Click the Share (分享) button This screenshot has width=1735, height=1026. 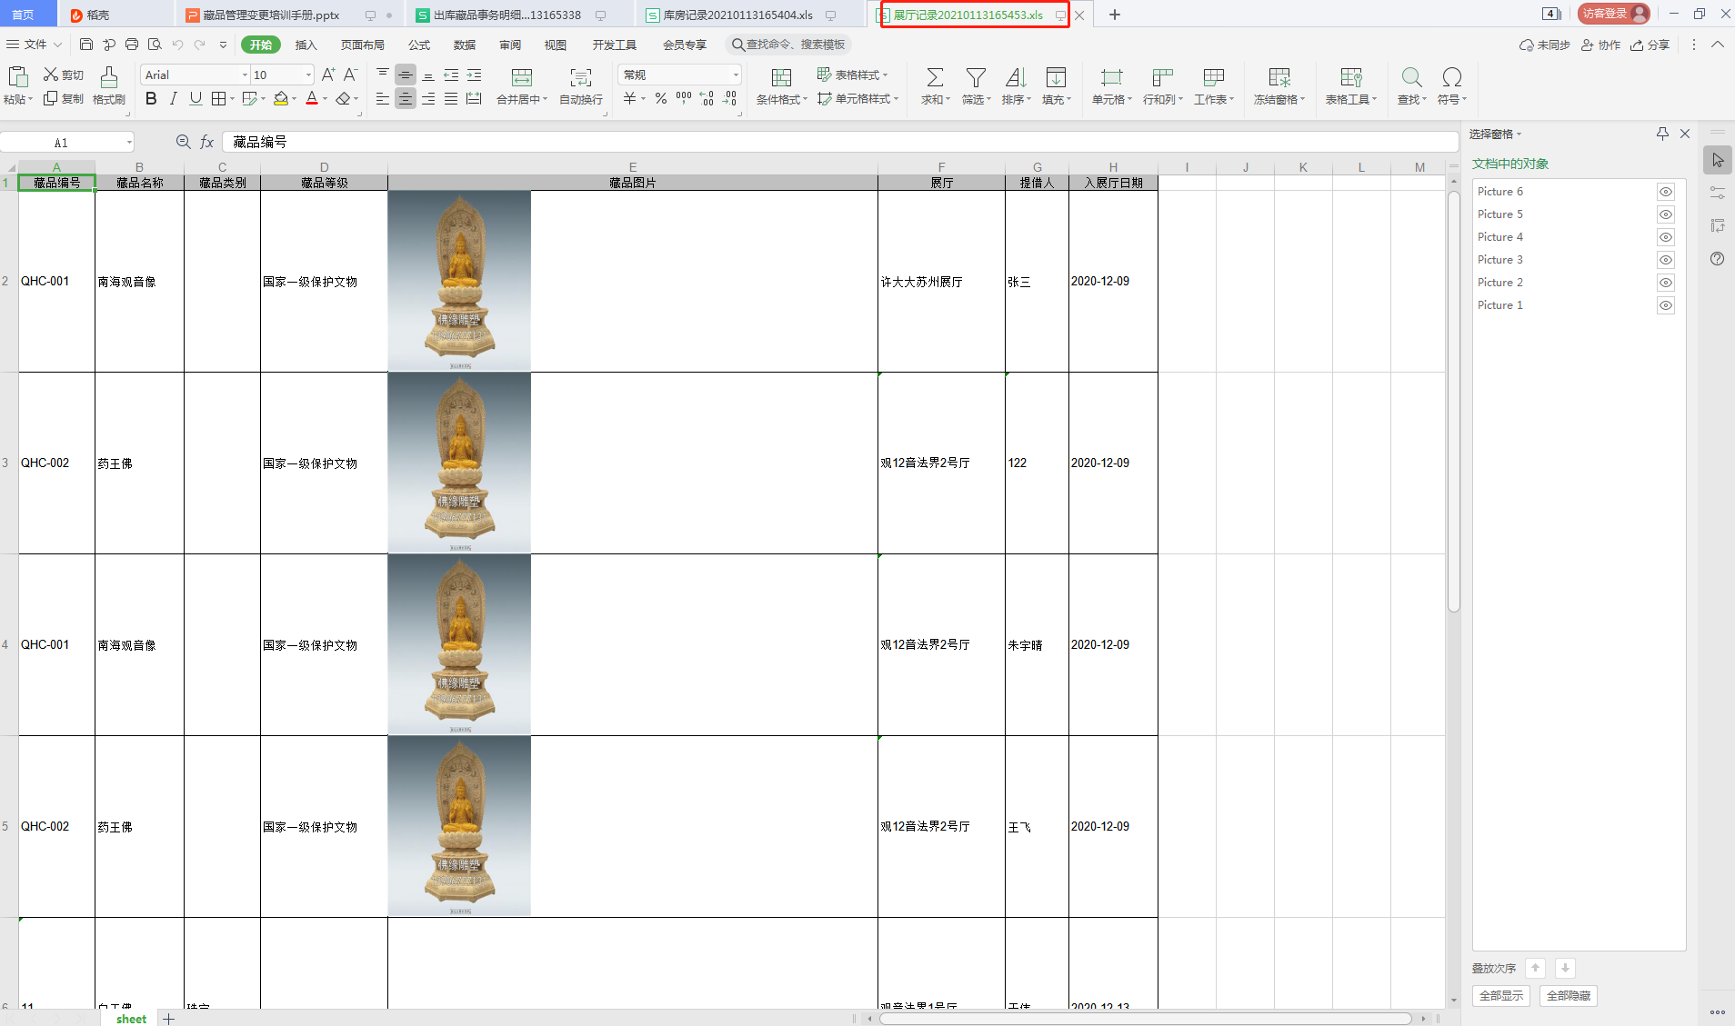1650,45
